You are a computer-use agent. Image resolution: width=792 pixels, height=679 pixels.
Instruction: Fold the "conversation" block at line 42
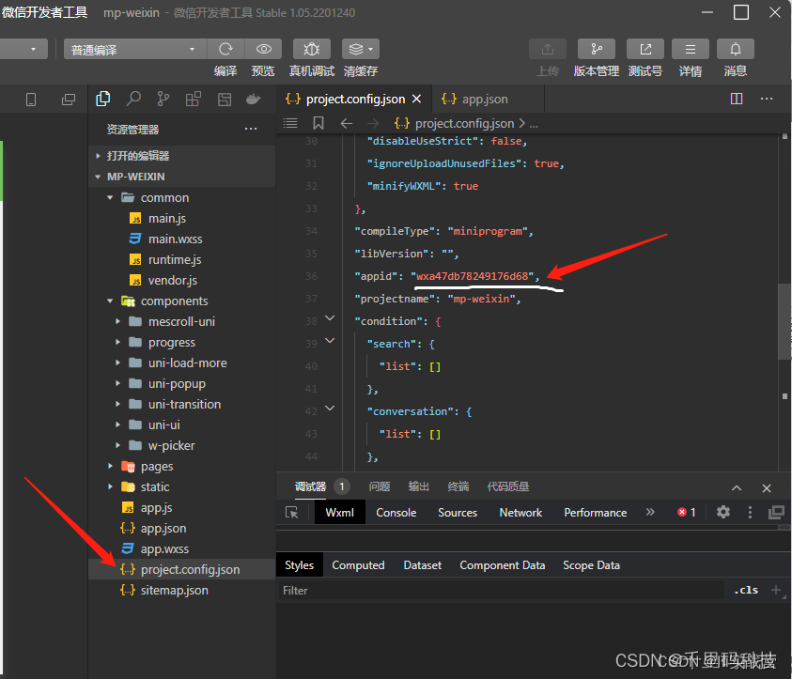(330, 409)
